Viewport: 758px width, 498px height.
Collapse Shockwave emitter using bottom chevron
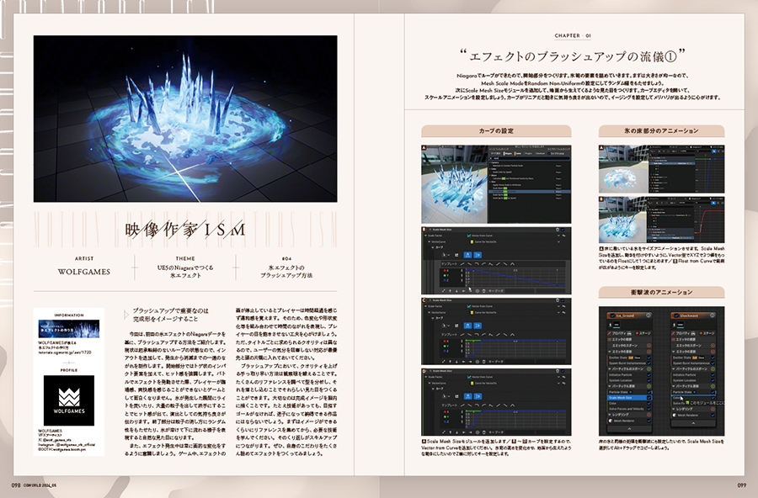pyautogui.click(x=693, y=423)
